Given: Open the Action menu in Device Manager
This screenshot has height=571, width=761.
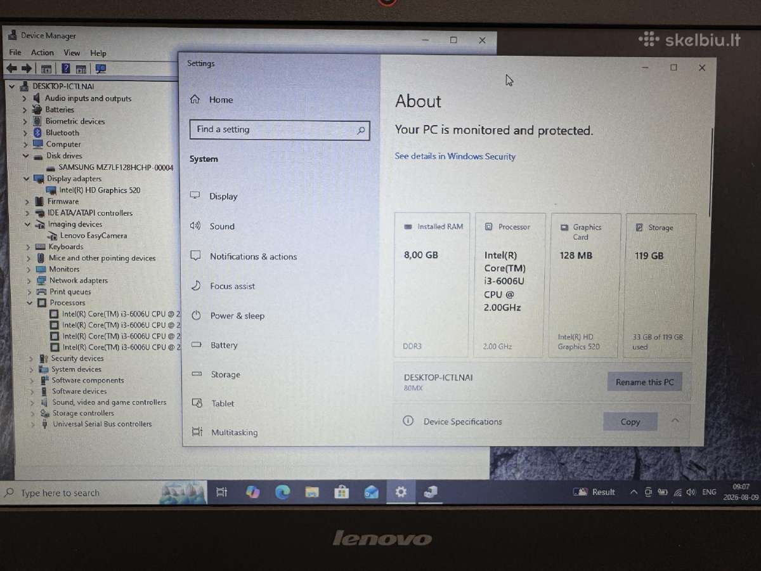Looking at the screenshot, I should pyautogui.click(x=42, y=53).
